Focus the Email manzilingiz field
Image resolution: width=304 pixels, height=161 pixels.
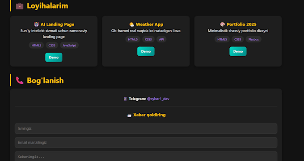[146, 143]
